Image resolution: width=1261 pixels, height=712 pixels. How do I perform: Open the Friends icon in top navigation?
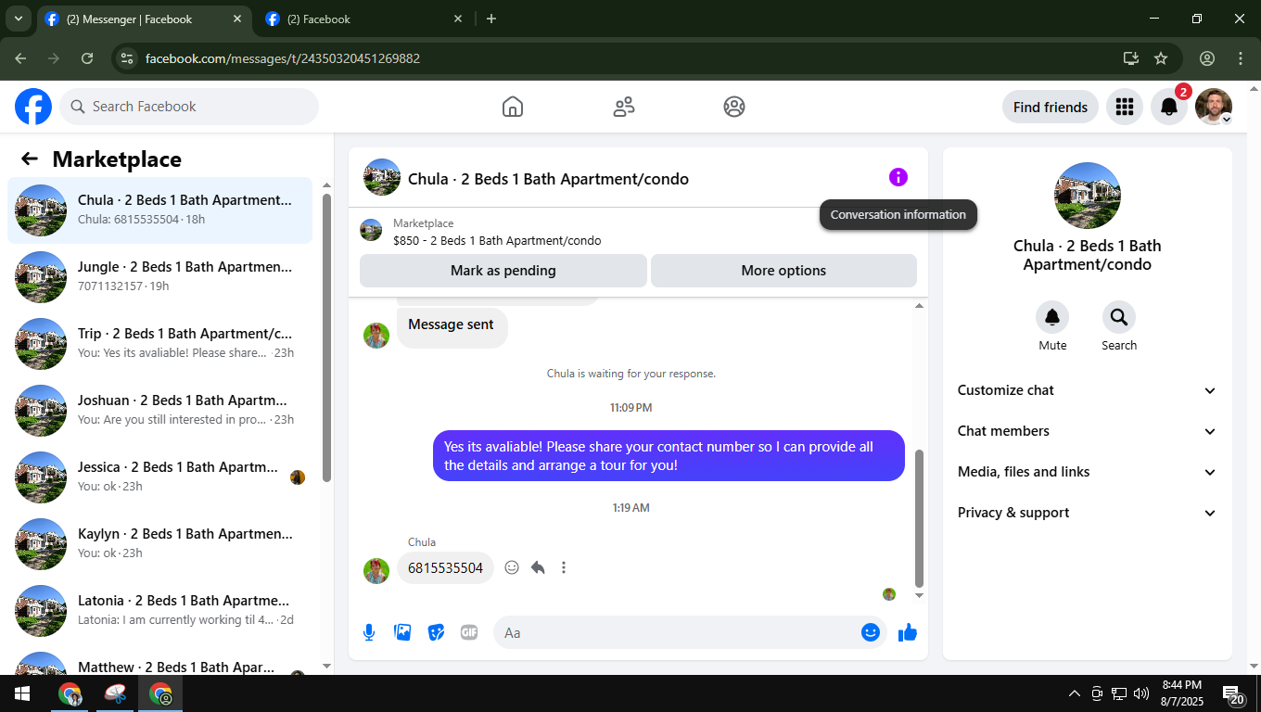pos(624,107)
